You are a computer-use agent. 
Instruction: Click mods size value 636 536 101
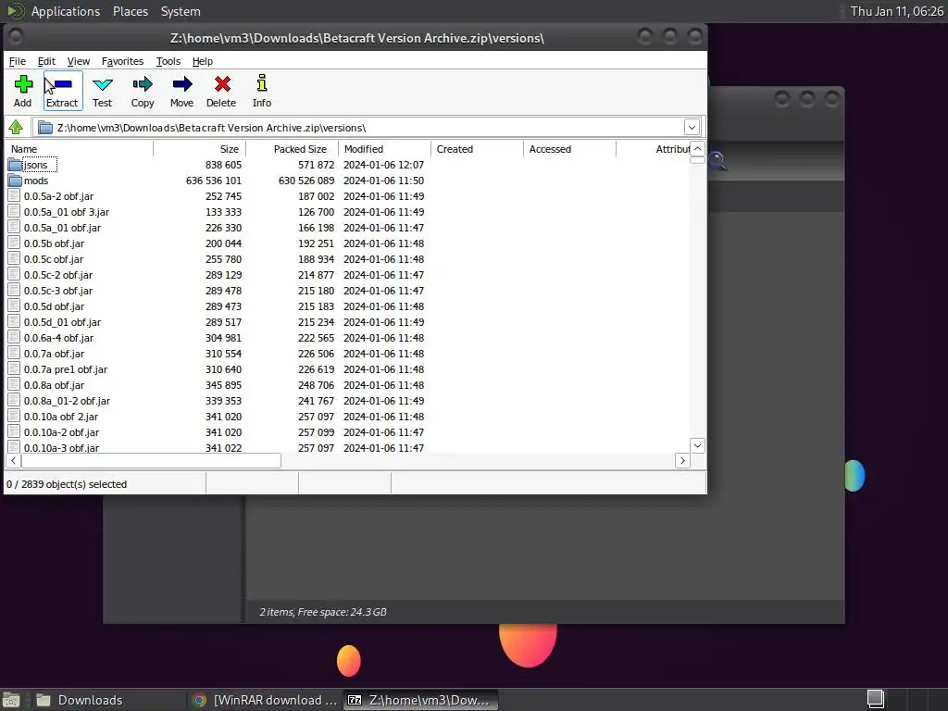pyautogui.click(x=214, y=181)
